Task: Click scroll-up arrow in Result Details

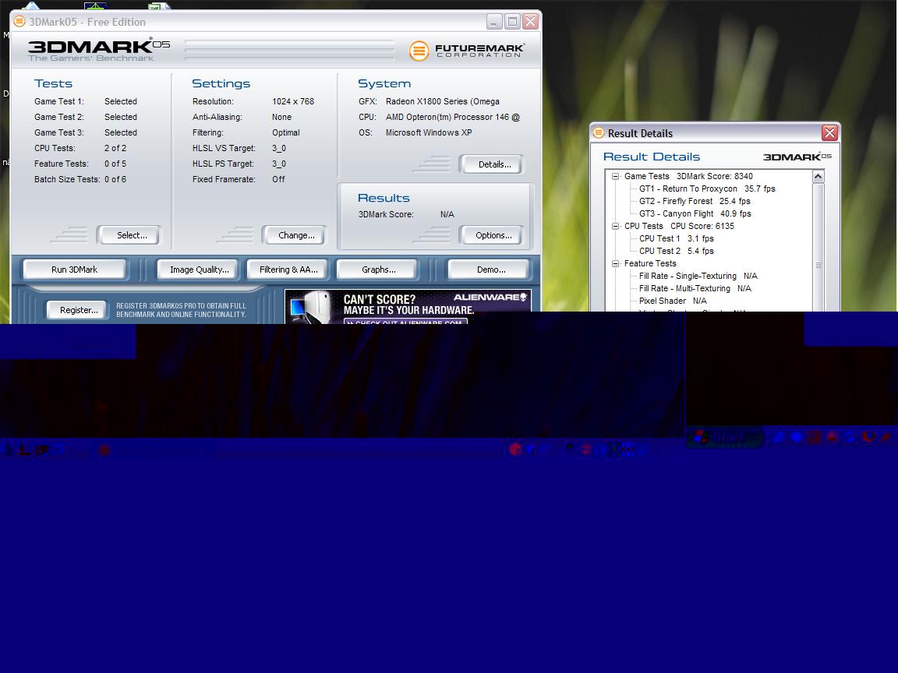Action: [818, 176]
